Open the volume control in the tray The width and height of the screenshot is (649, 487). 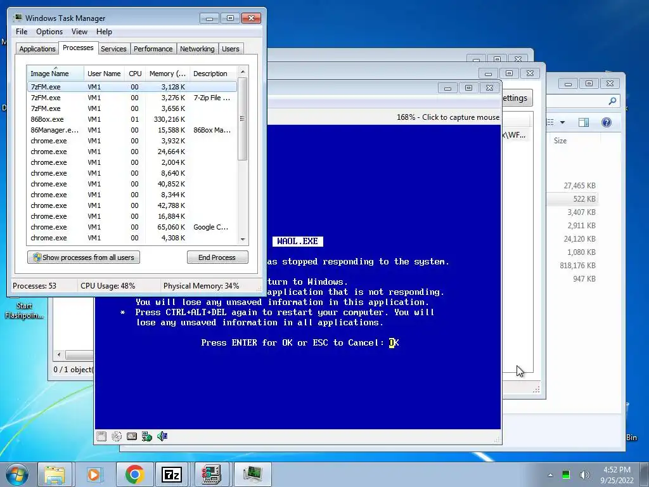584,474
